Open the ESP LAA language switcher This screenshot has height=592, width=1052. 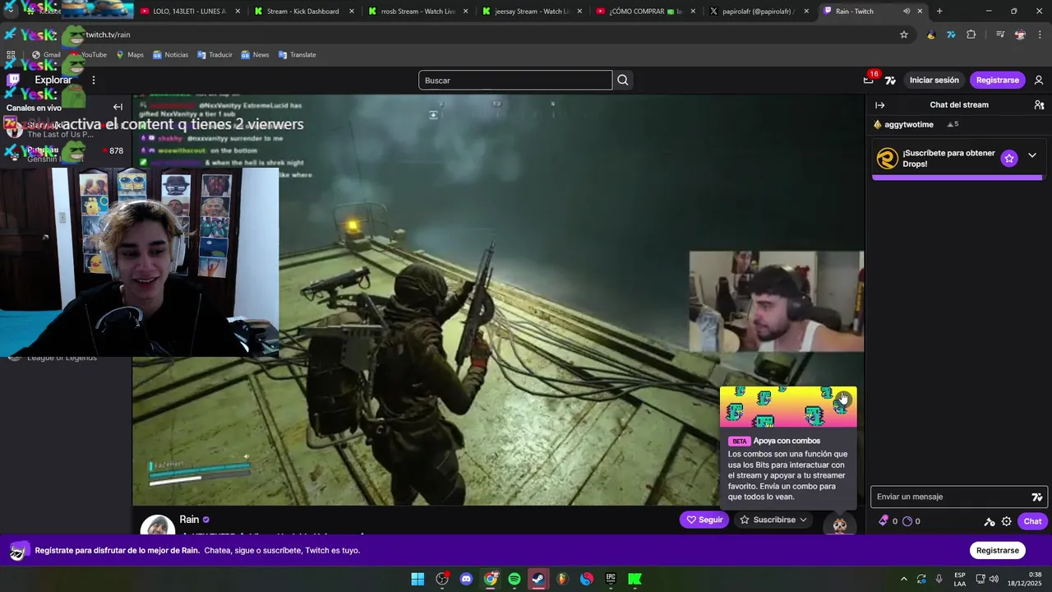pyautogui.click(x=960, y=579)
